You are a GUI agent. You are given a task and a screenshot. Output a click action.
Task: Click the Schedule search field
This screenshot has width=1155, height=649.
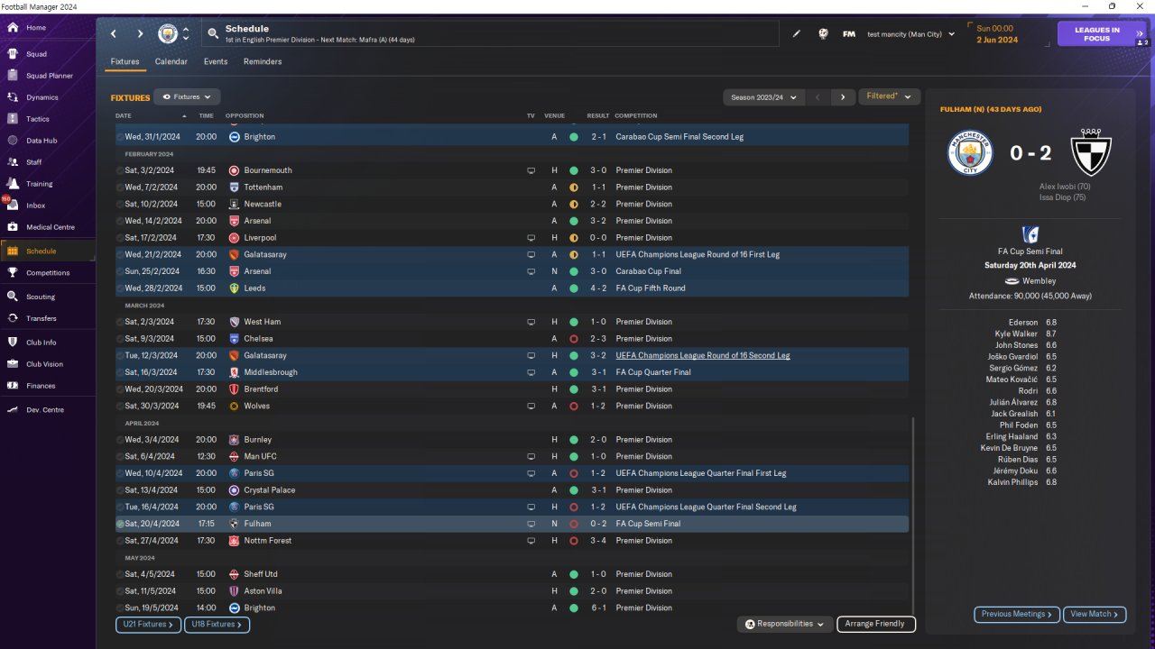pos(489,34)
